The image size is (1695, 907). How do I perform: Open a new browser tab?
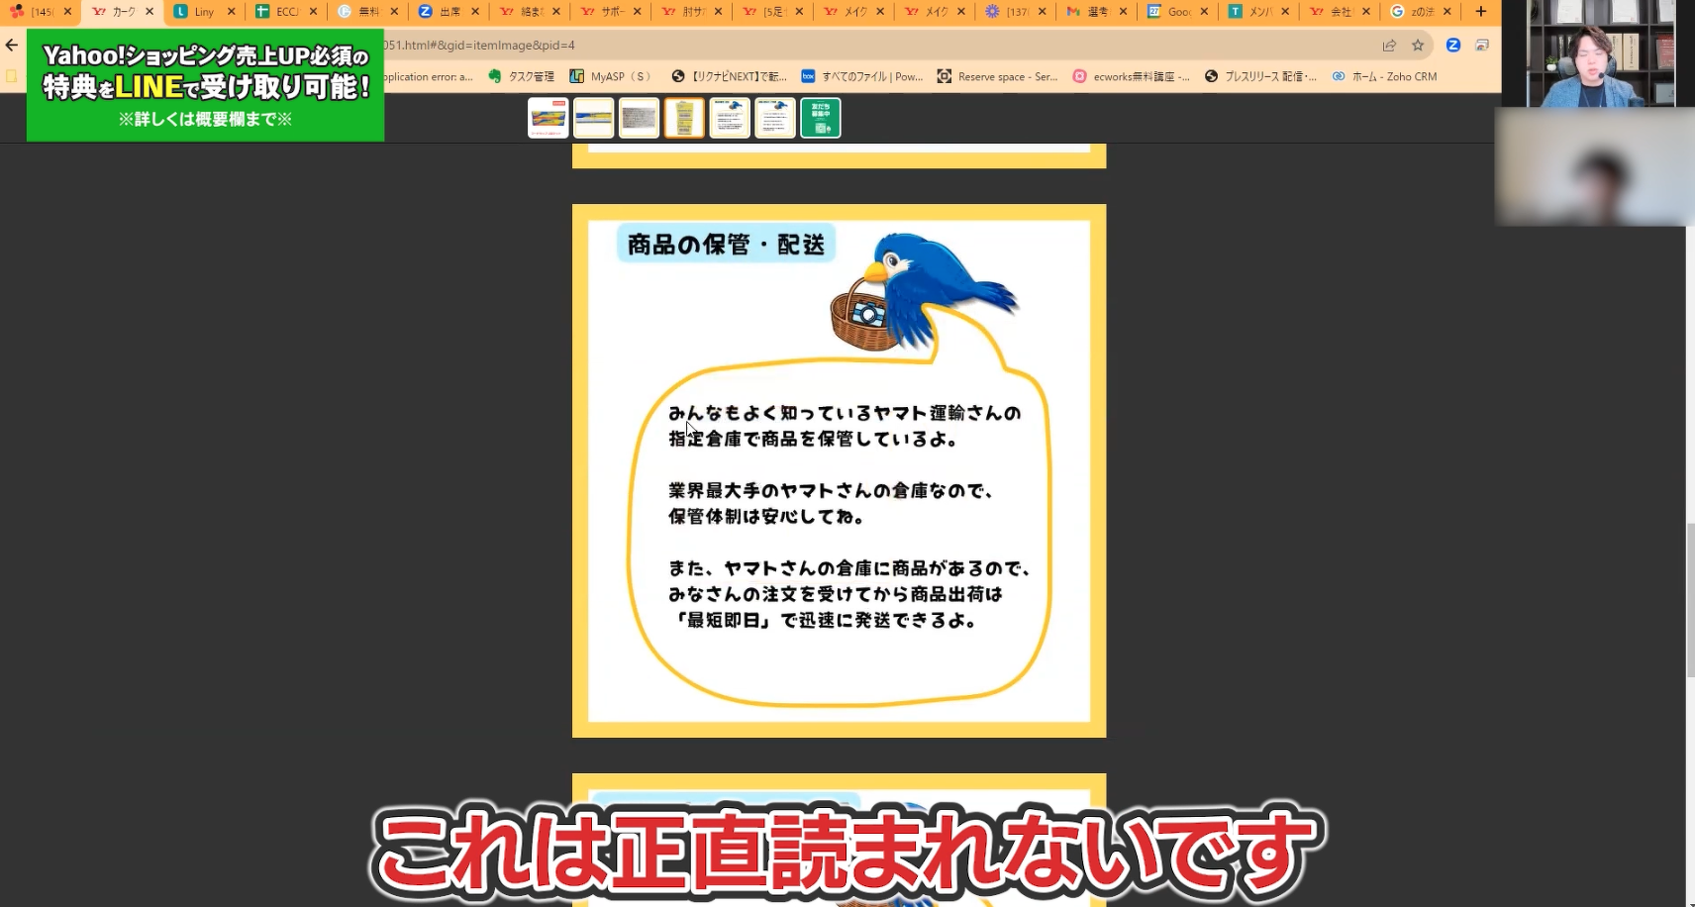(x=1479, y=12)
